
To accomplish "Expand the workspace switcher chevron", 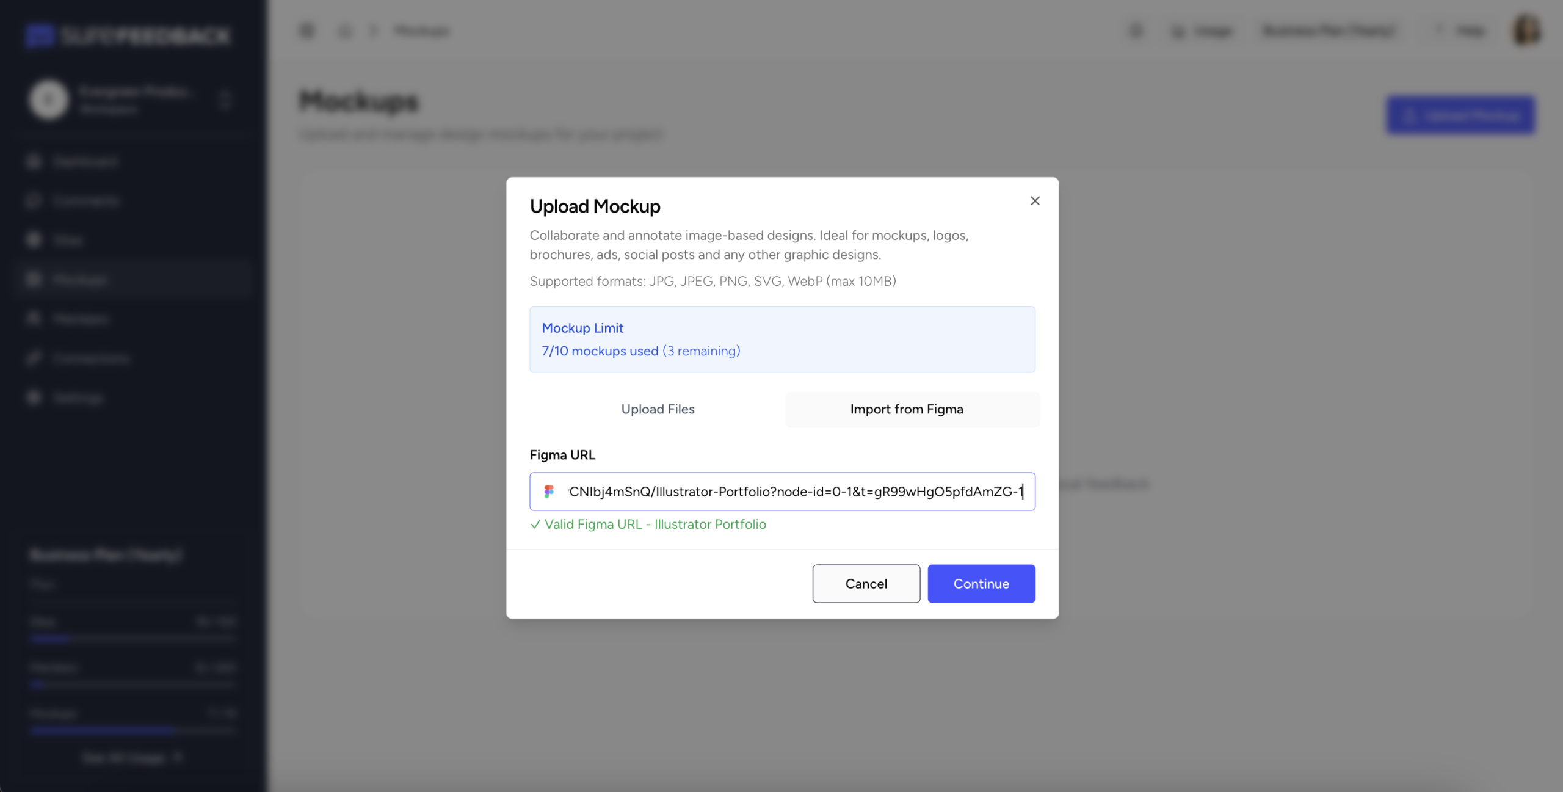I will click(225, 100).
